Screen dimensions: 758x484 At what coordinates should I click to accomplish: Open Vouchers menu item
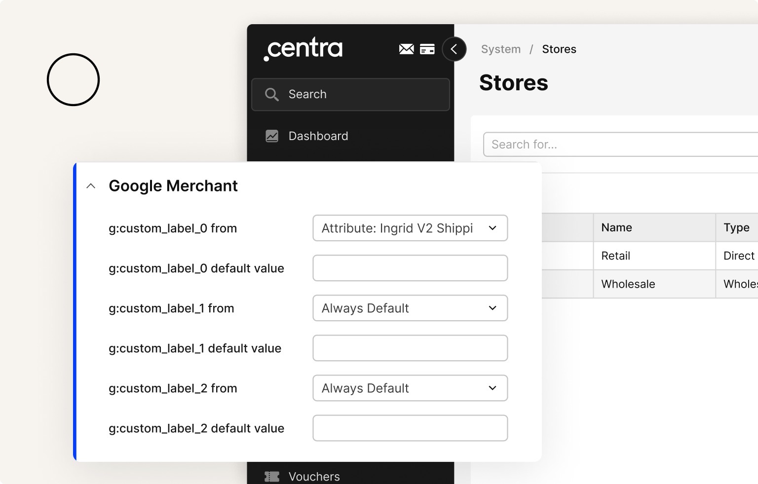pyautogui.click(x=314, y=476)
